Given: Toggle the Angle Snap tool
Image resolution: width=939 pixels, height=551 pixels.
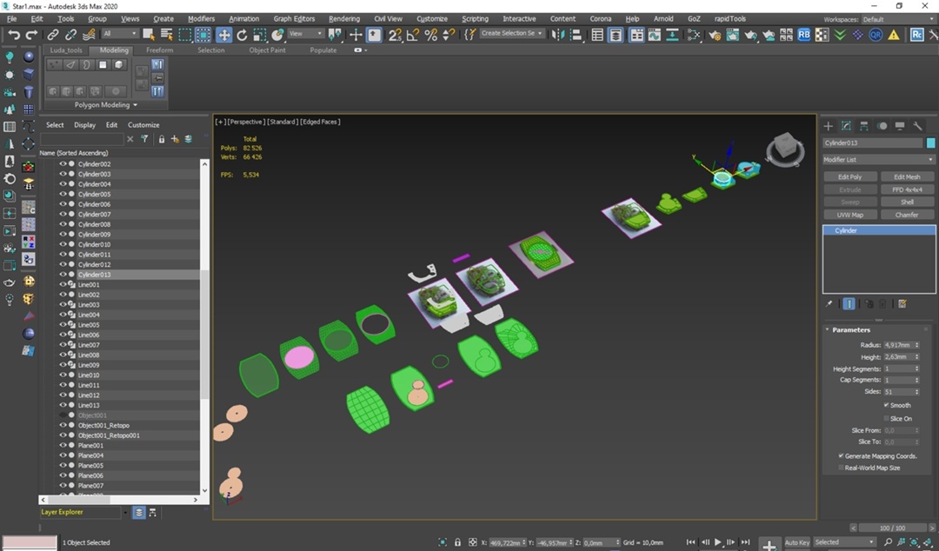Looking at the screenshot, I should coord(413,35).
